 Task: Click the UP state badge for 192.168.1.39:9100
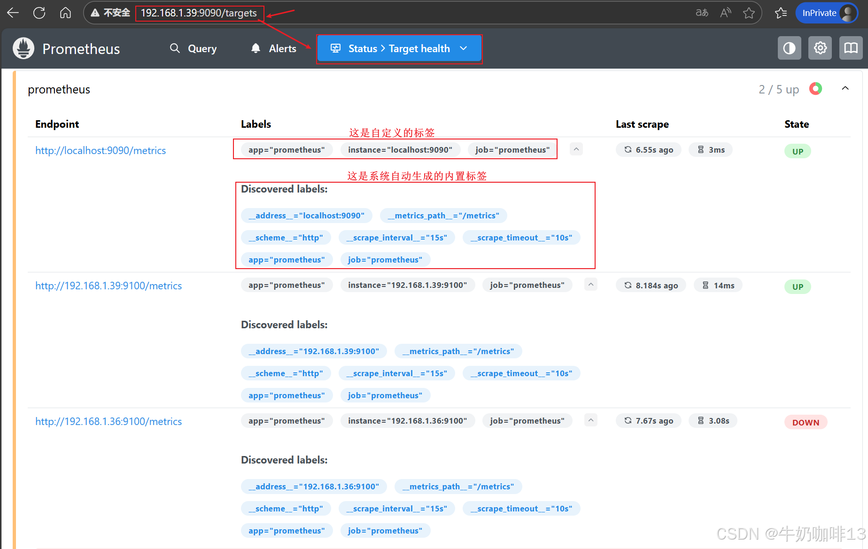798,286
